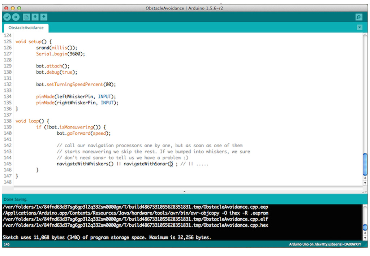Click the window close red button
Viewport: 370px width, 256px height.
coord(7,8)
